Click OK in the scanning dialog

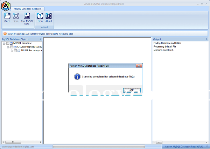[132, 90]
